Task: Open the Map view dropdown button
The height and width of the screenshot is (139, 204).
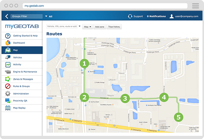Action: [x=87, y=27]
